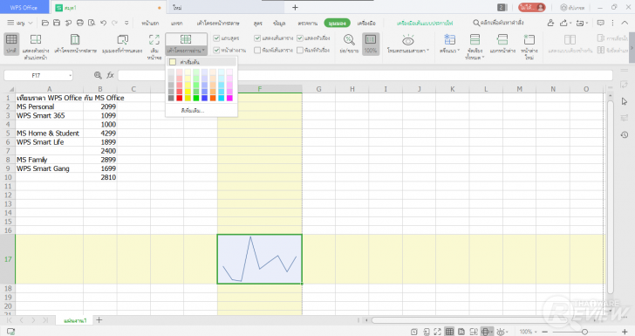The height and width of the screenshot is (336, 635).
Task: Click the Split Window icon
Action: 502,40
